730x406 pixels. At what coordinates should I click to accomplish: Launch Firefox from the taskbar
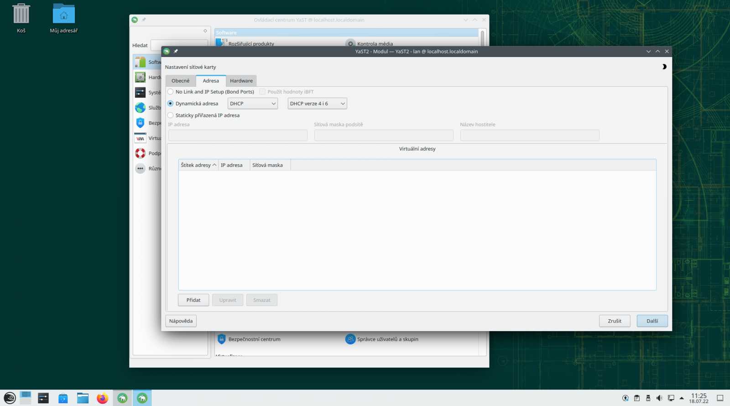click(102, 398)
